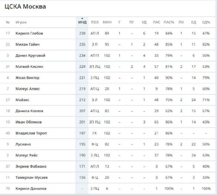The image size is (217, 195).
Task: Open player Кирилл Глебов profile
Action: (29, 33)
